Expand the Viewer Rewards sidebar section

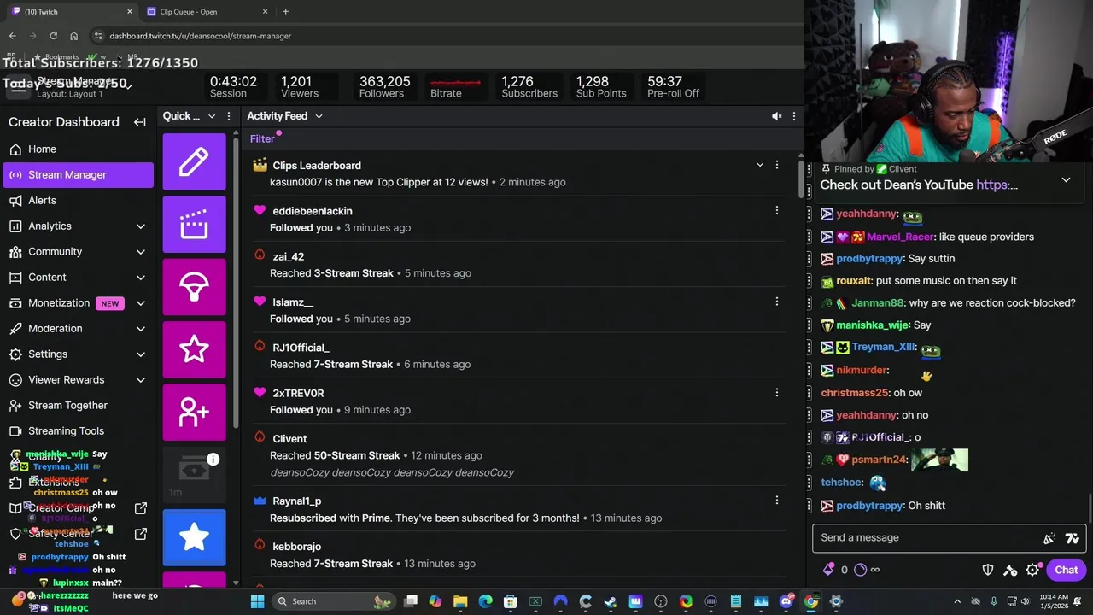141,380
